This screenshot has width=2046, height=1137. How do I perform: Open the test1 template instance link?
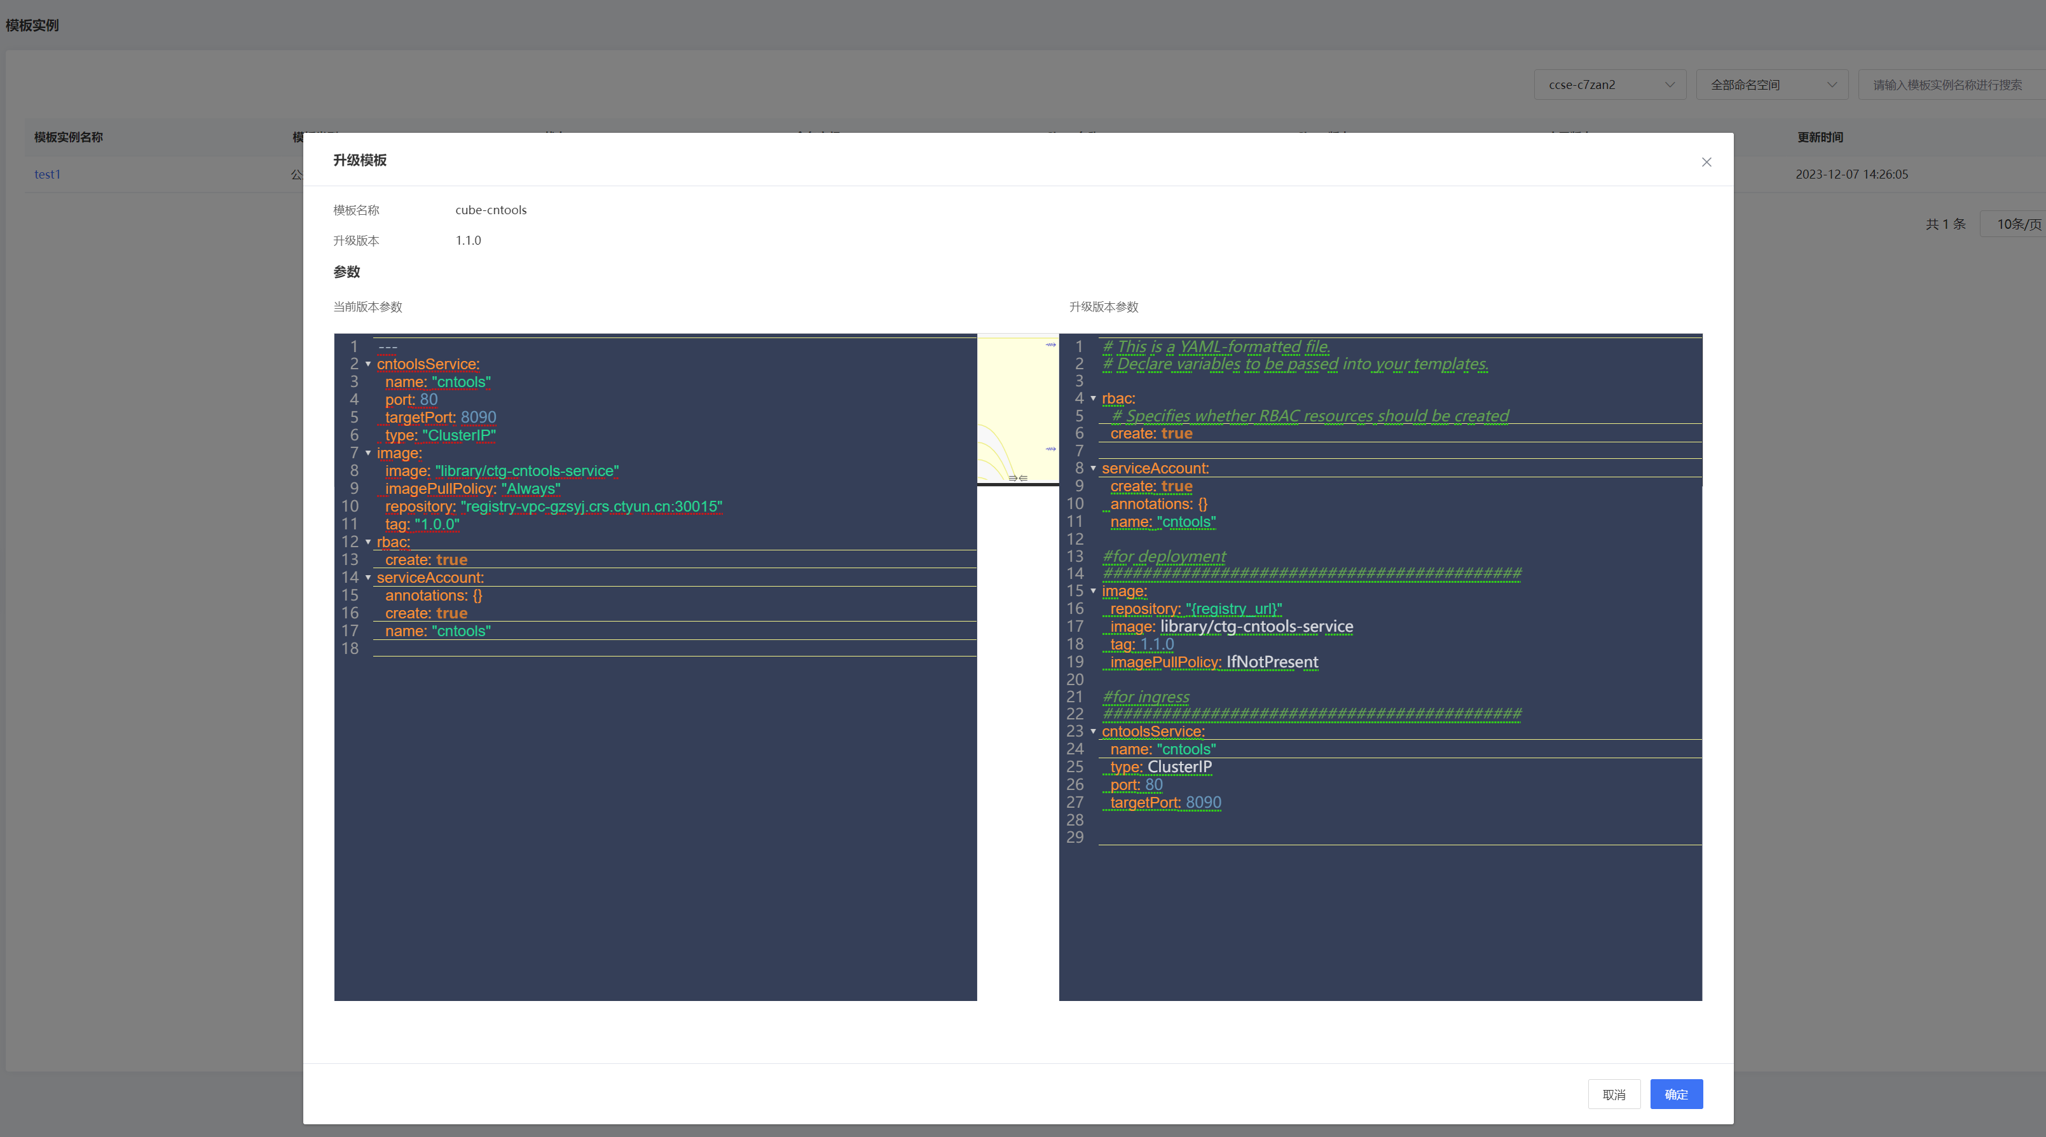coord(47,175)
